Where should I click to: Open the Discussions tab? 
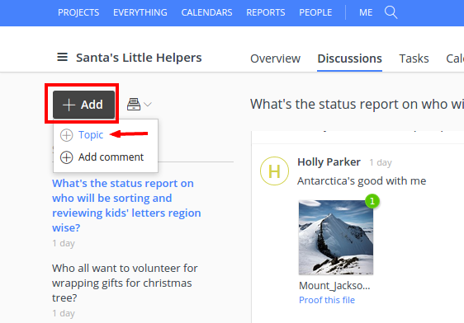(349, 59)
